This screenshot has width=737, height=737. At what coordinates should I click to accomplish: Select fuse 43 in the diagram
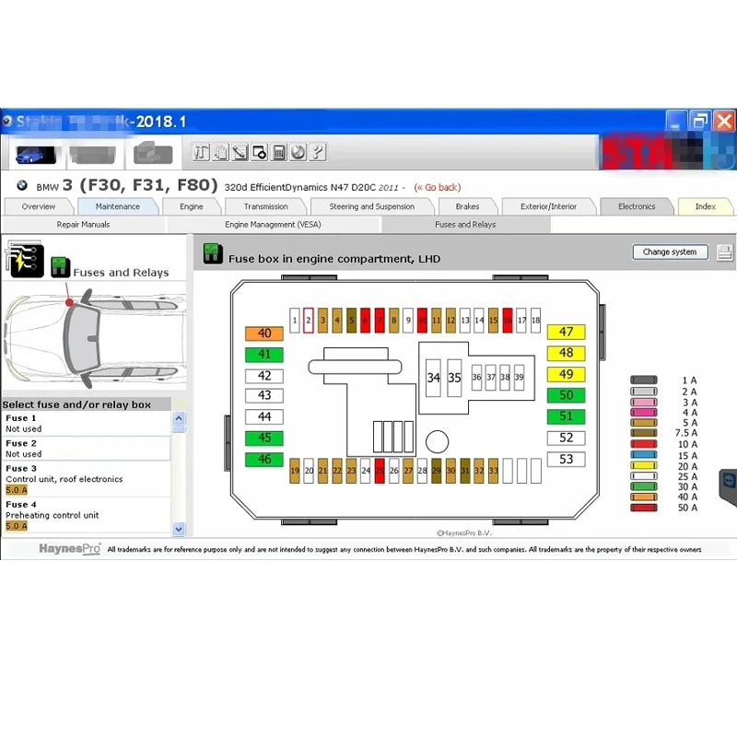264,396
